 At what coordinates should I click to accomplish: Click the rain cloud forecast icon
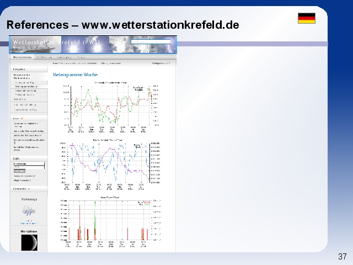click(29, 211)
